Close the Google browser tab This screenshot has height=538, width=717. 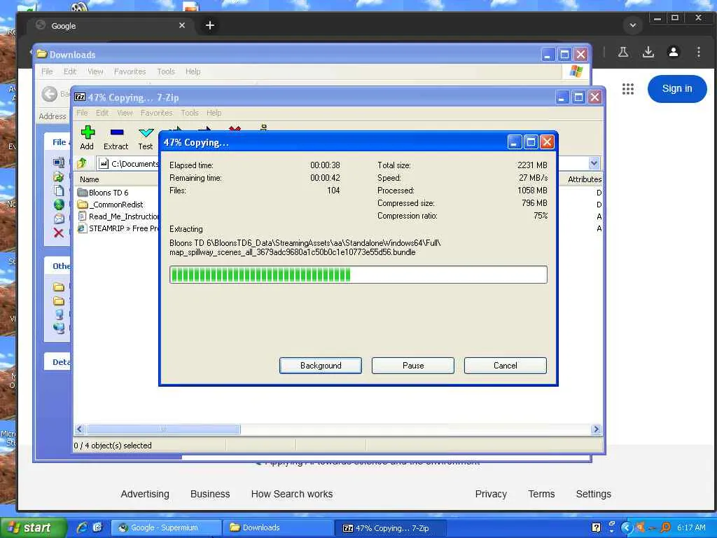pos(182,26)
